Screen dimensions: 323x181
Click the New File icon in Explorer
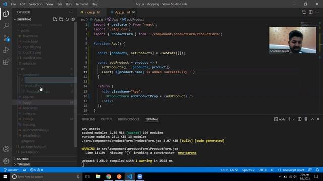55,19
